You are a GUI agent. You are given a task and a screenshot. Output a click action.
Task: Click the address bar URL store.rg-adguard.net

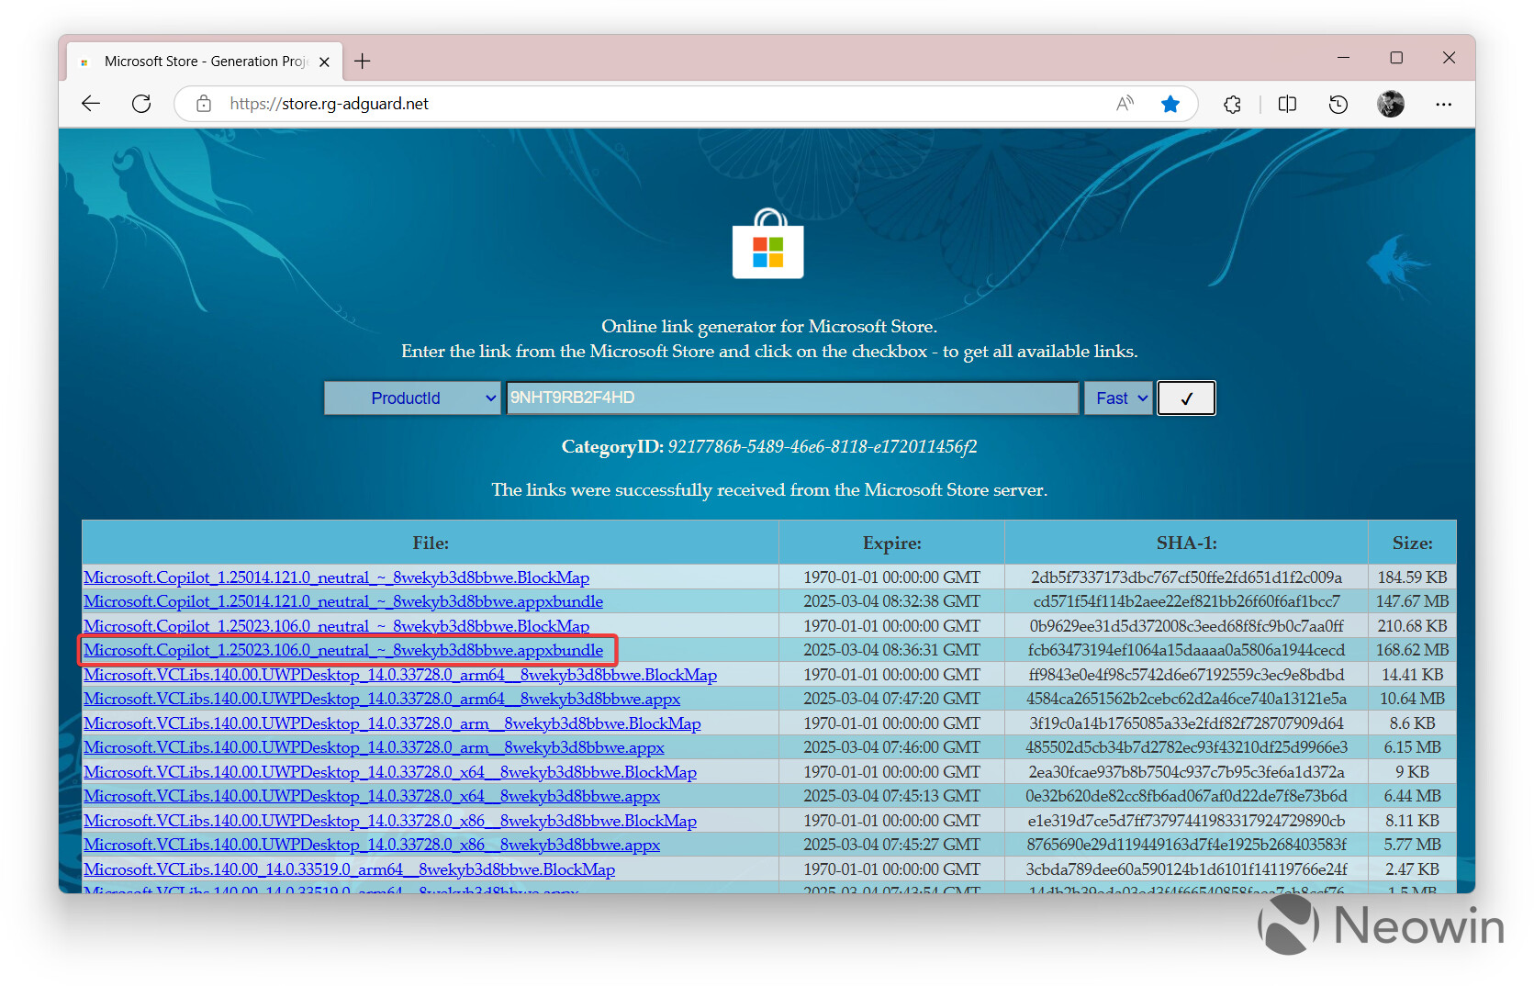330,104
